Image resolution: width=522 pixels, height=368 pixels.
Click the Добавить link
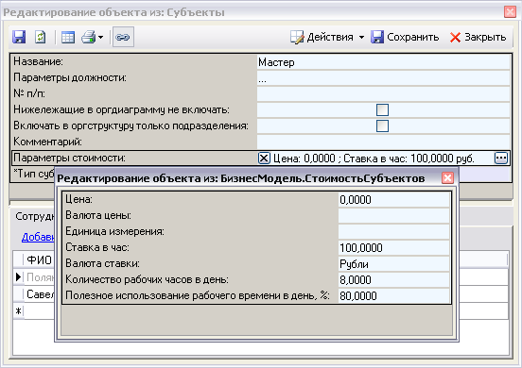(38, 237)
